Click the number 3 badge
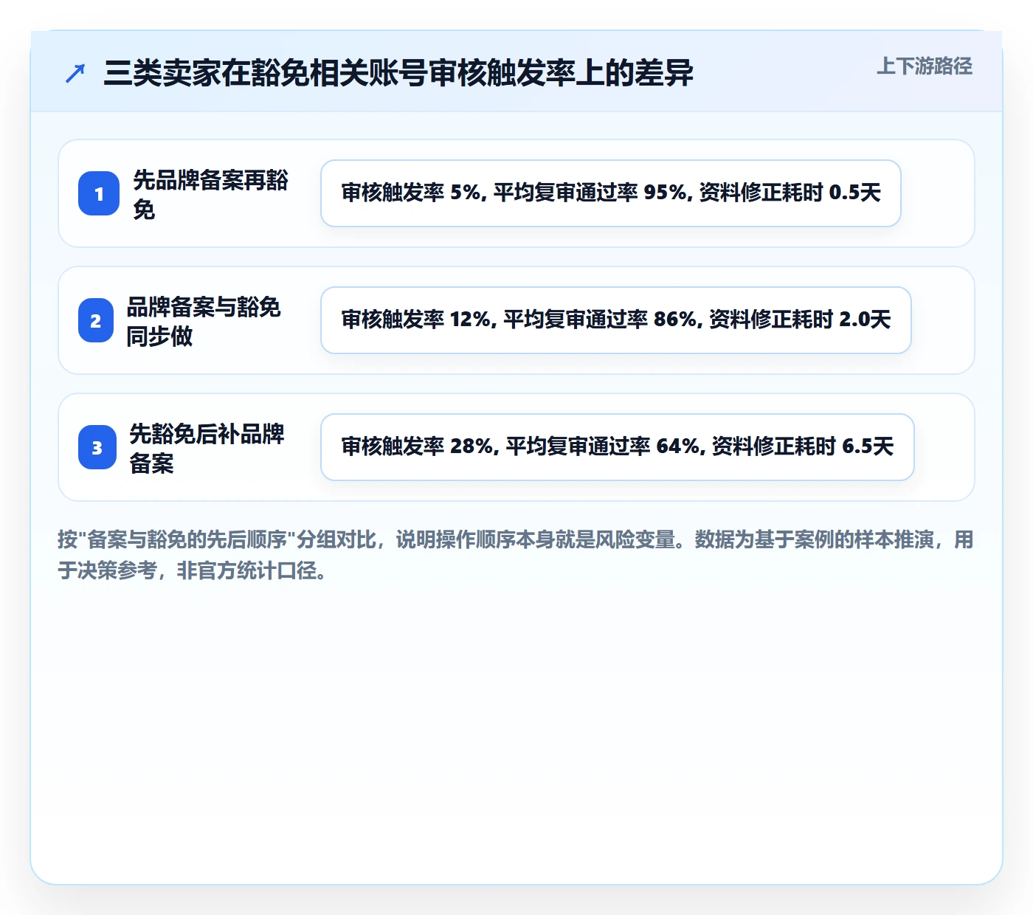The image size is (1033, 915). click(x=97, y=447)
